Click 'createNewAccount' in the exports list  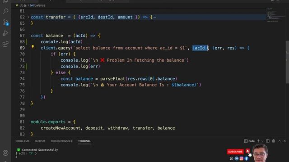point(61,128)
